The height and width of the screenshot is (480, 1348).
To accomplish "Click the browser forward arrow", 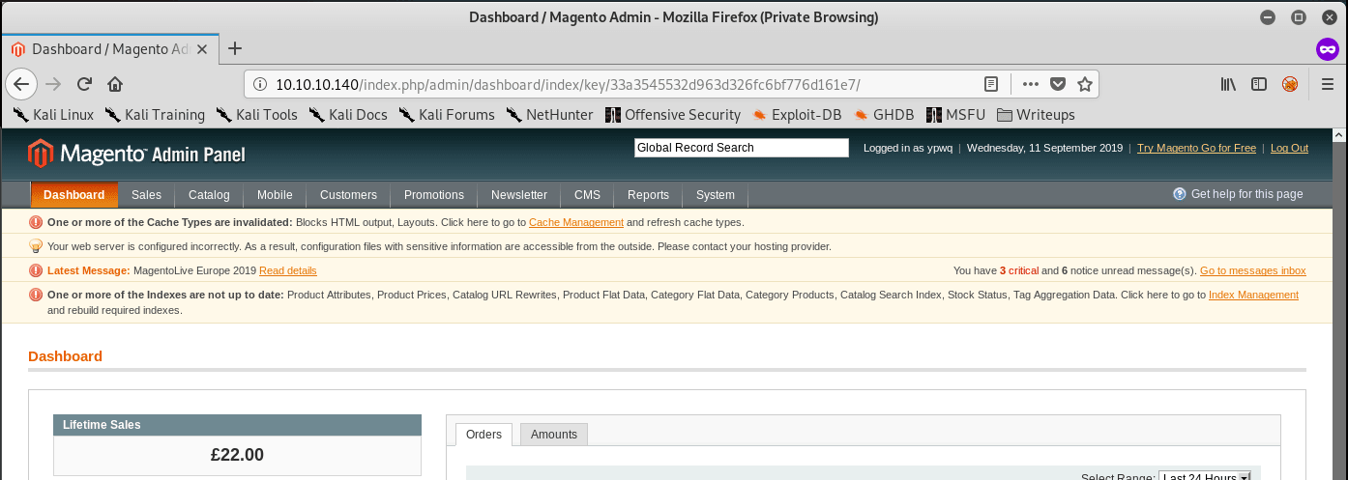I will [54, 84].
